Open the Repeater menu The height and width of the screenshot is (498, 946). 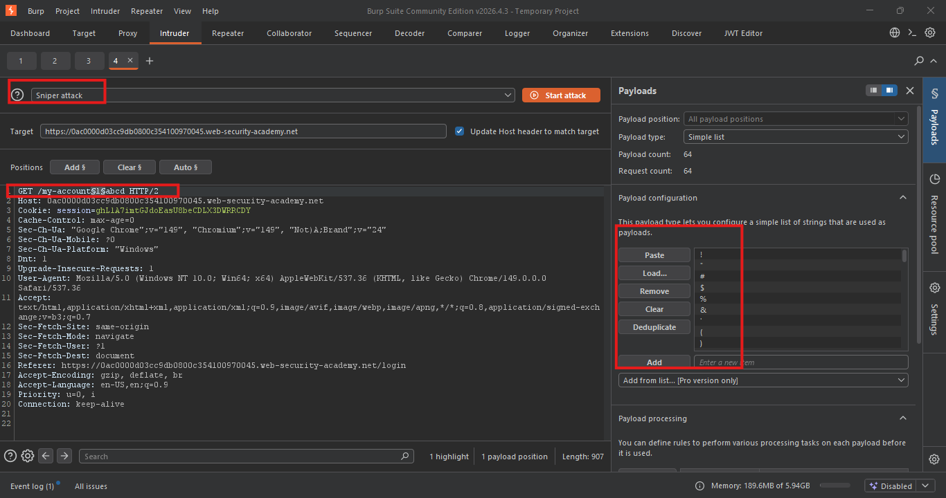[146, 11]
